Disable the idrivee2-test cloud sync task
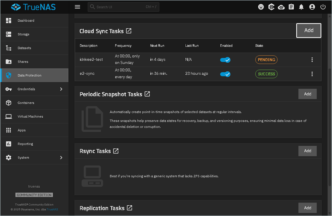Image resolution: width=332 pixels, height=216 pixels. (x=225, y=60)
